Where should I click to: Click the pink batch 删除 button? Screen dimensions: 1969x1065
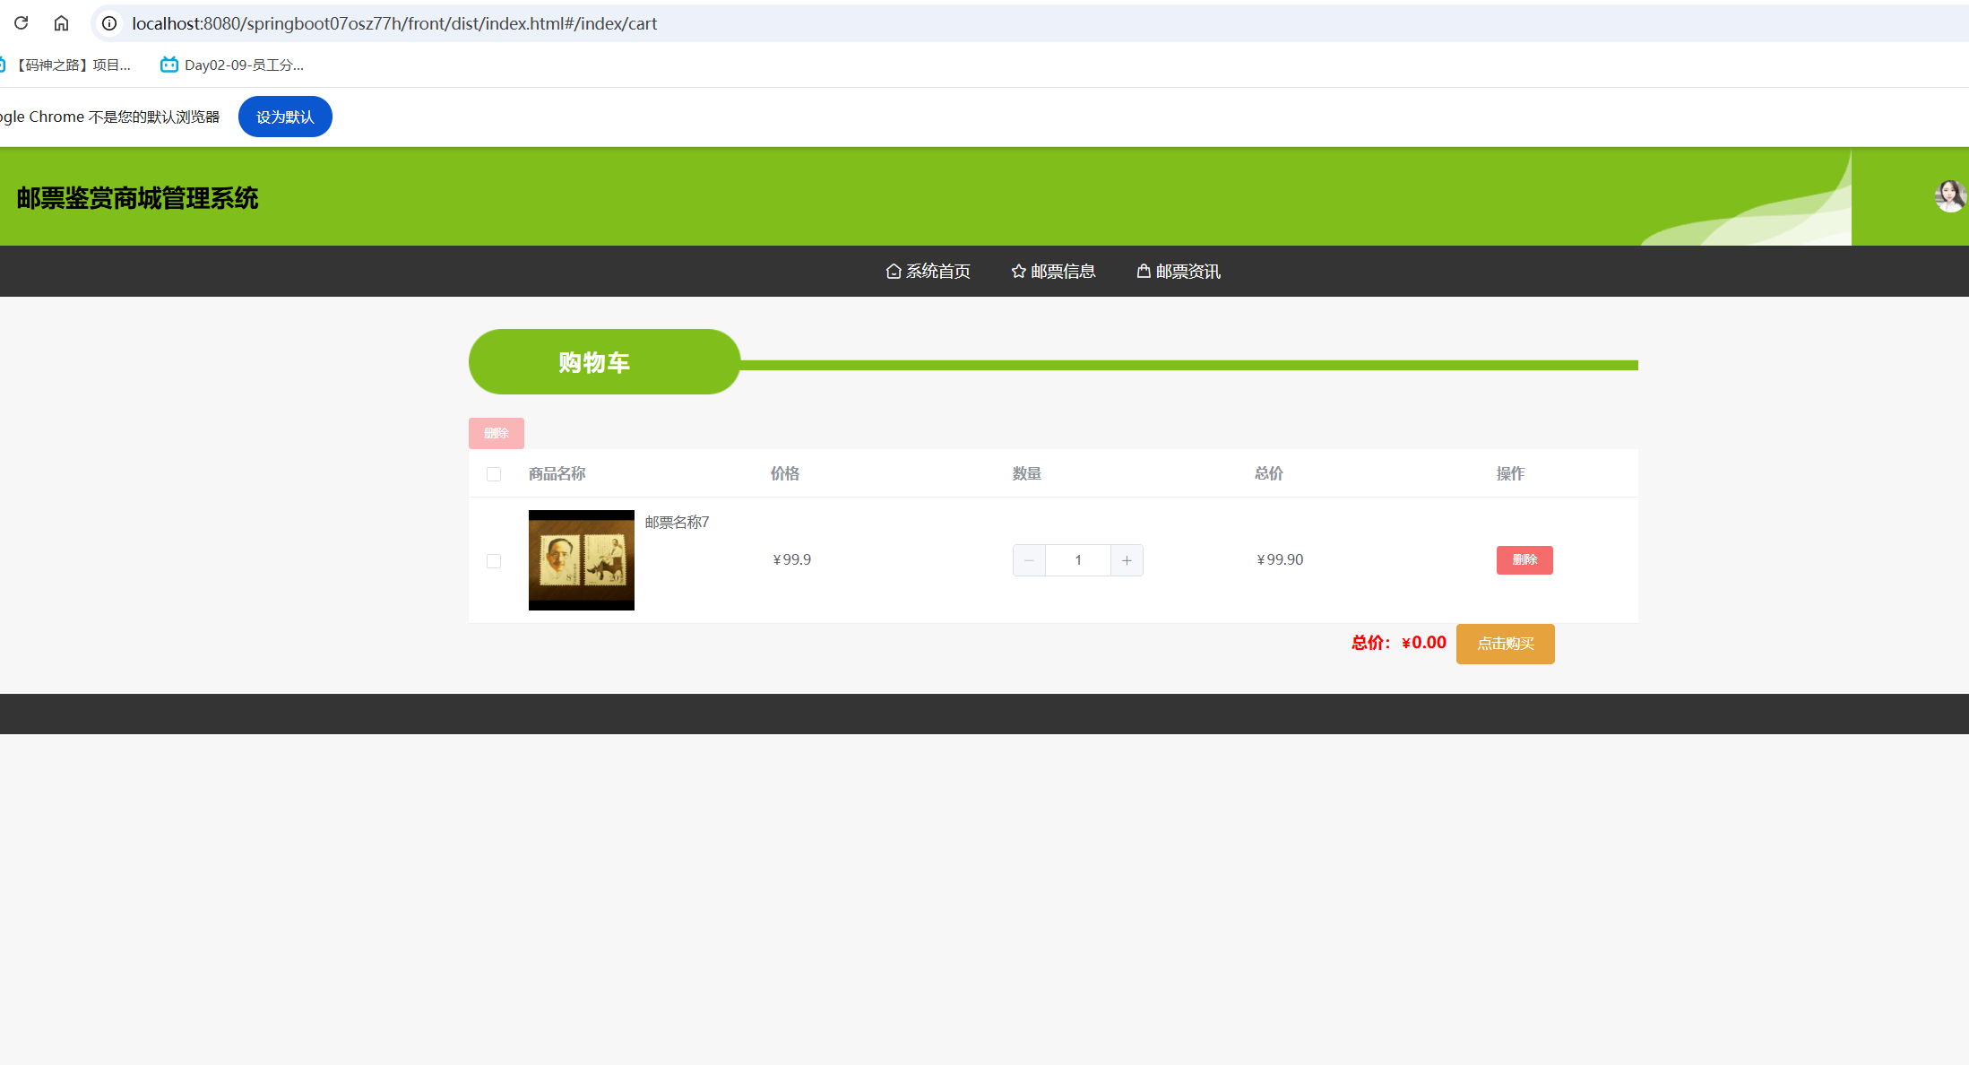click(496, 434)
